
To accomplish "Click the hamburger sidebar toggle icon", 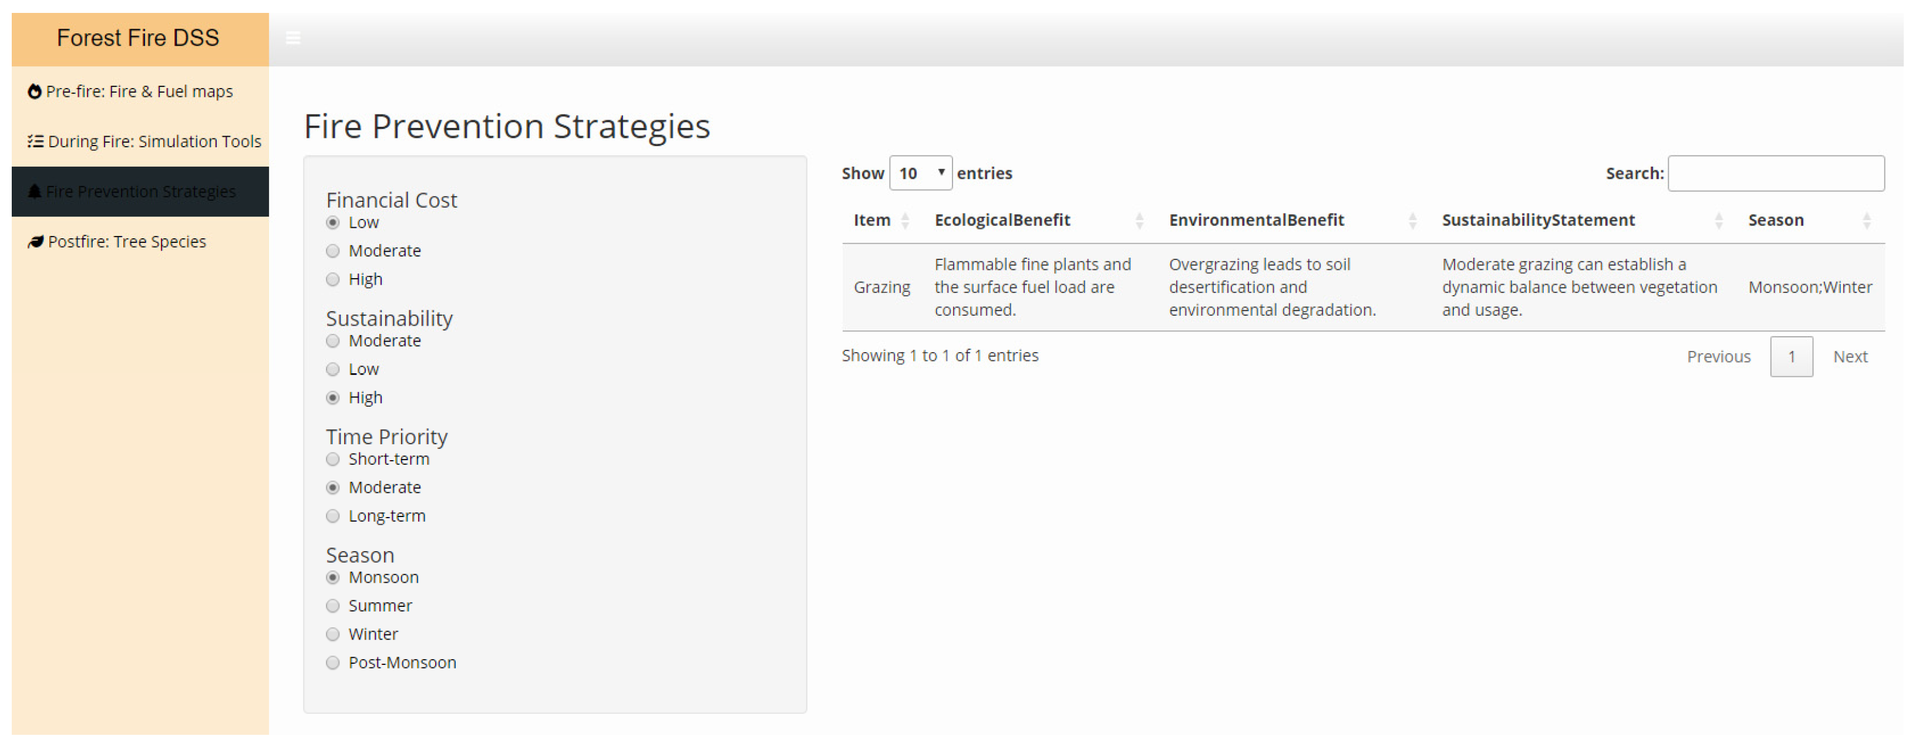I will pos(293,38).
